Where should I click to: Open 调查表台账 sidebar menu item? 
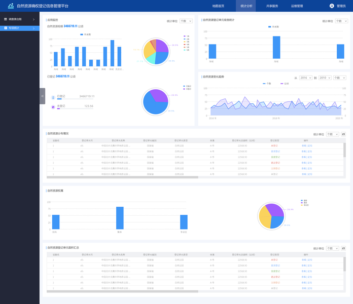(20, 19)
